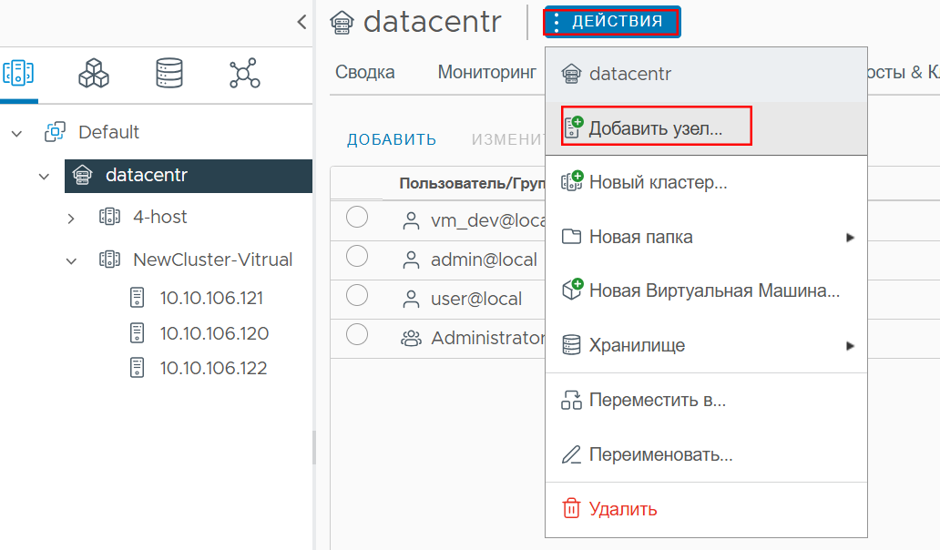Viewport: 940px width, 550px height.
Task: Select the radio button for vm_dev@local
Action: (x=357, y=217)
